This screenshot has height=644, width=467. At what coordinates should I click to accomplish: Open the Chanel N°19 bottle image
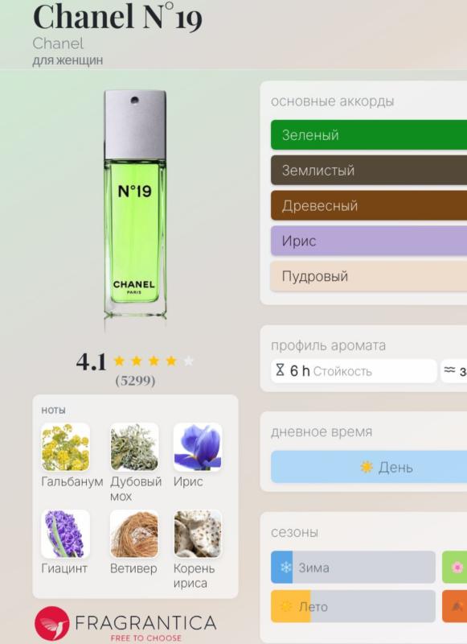point(135,205)
